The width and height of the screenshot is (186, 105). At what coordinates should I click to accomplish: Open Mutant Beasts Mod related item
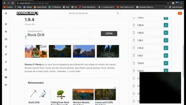point(83,97)
